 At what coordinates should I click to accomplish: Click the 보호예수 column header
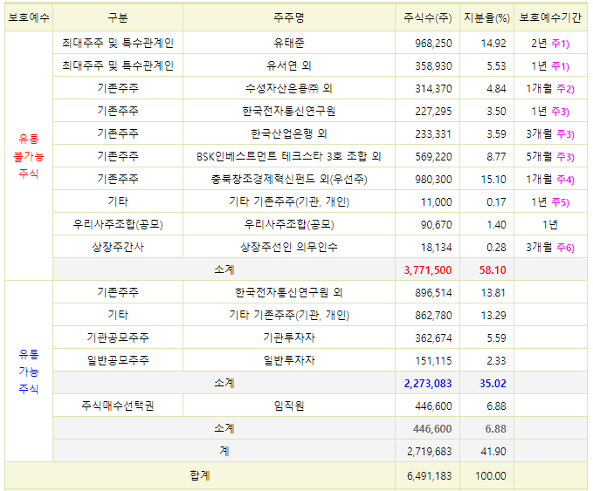coord(29,17)
